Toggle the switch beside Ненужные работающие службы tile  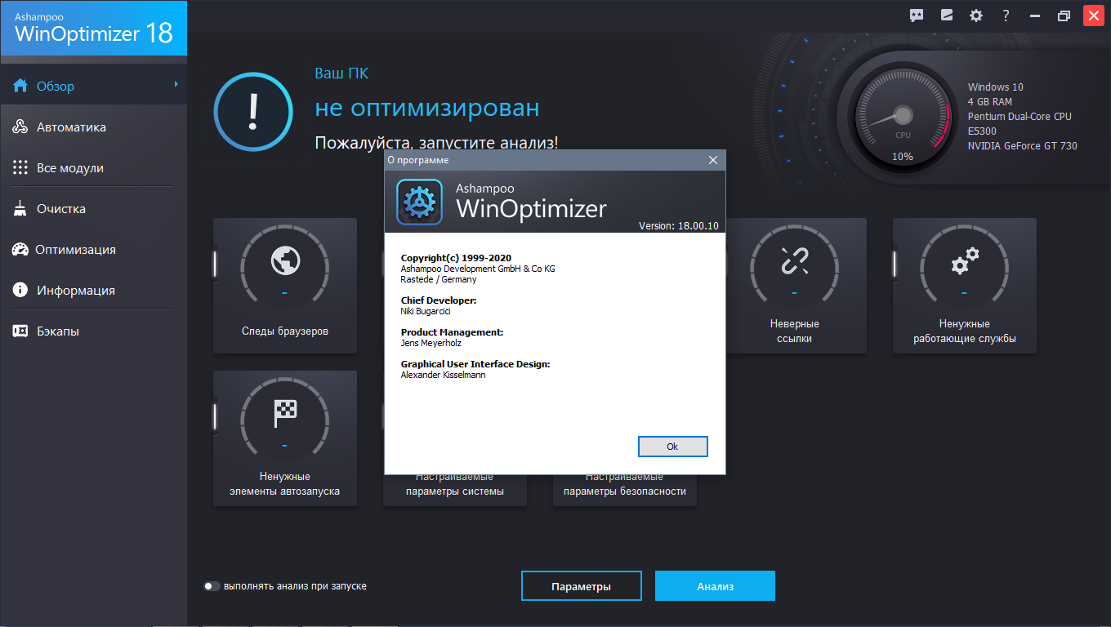click(x=895, y=264)
